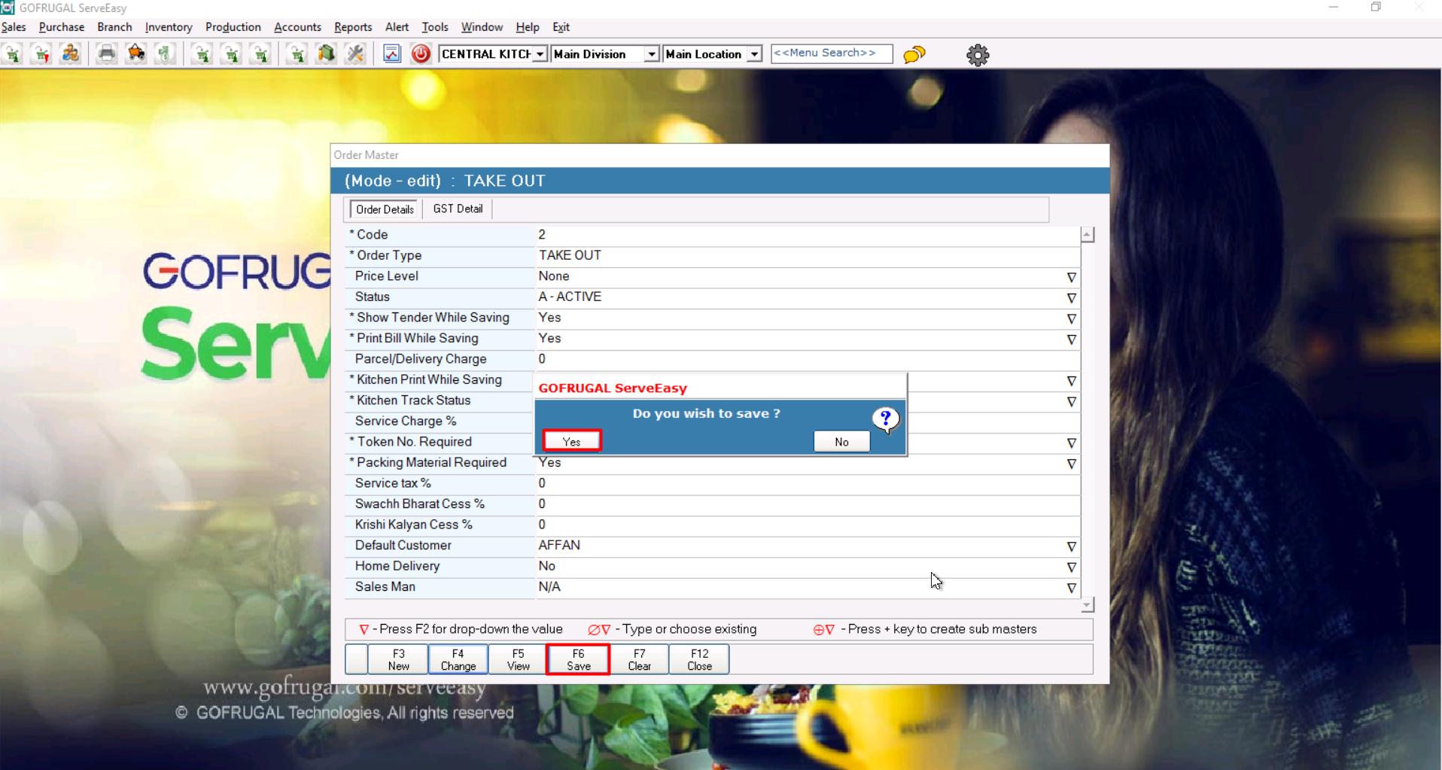
Task: Open Kitchen Print While Saving drop-down arrow
Action: pyautogui.click(x=1071, y=381)
